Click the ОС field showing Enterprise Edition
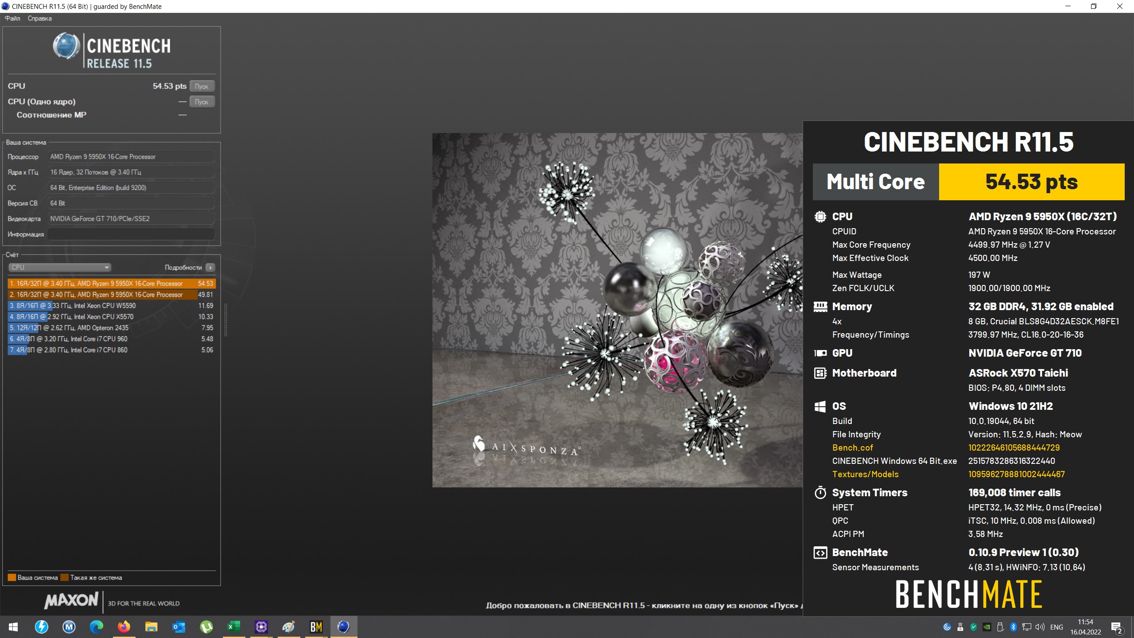1134x638 pixels. 131,187
